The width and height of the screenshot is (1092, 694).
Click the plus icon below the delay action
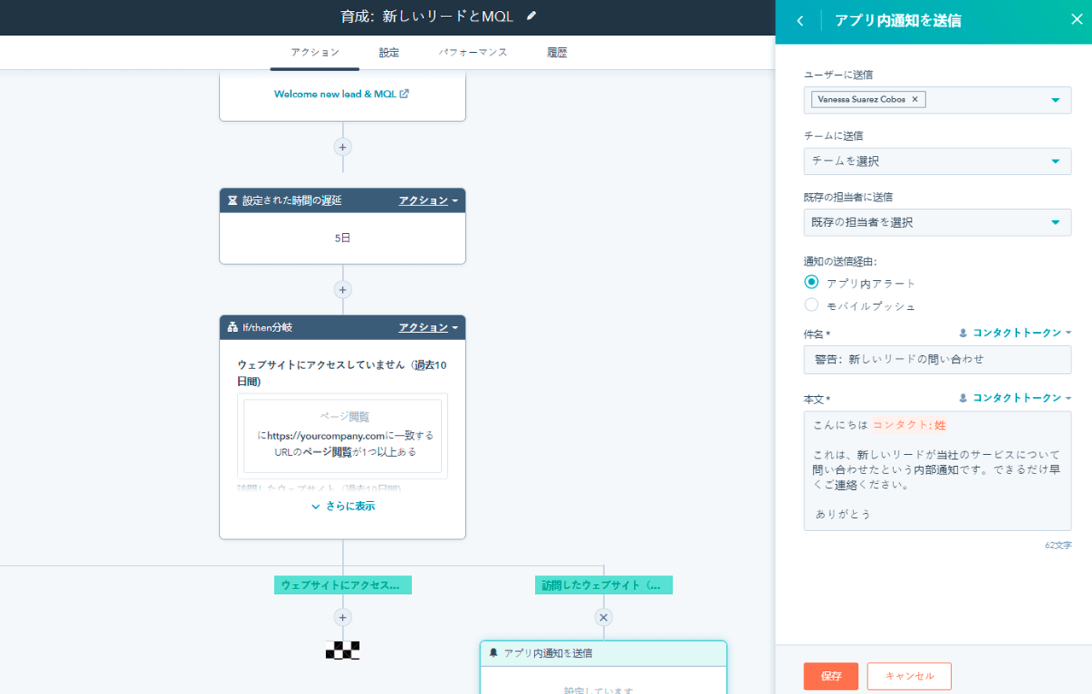coord(342,289)
